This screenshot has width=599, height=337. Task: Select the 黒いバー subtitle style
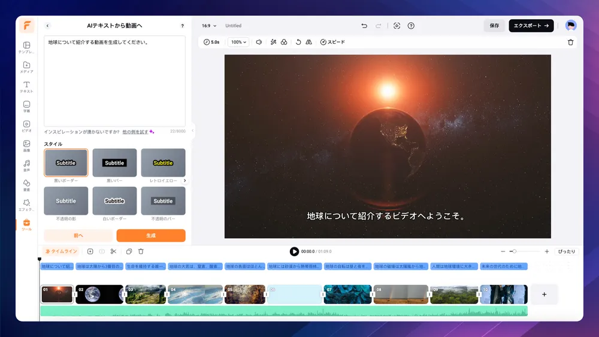click(x=114, y=163)
